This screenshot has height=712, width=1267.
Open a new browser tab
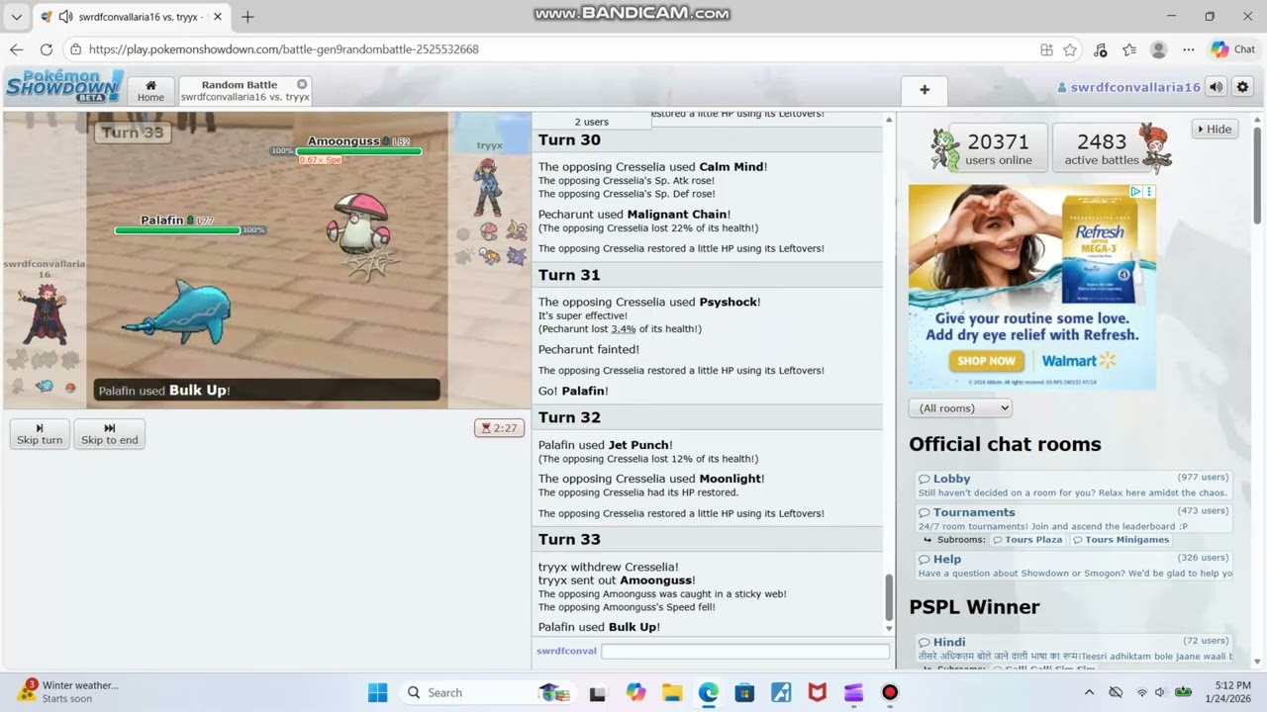tap(247, 17)
